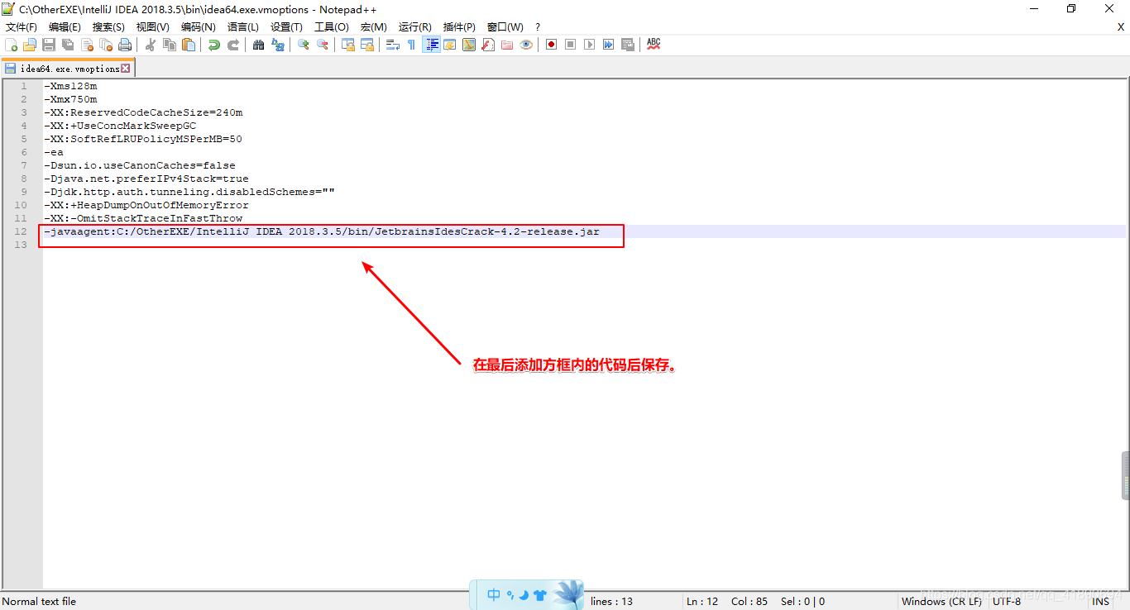The image size is (1130, 610).
Task: Click the Playback macro icon
Action: click(590, 45)
